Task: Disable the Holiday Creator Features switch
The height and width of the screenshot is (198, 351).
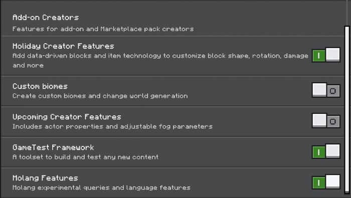Action: 326,55
